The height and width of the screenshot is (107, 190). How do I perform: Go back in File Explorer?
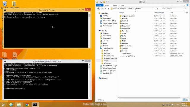click(x=99, y=9)
